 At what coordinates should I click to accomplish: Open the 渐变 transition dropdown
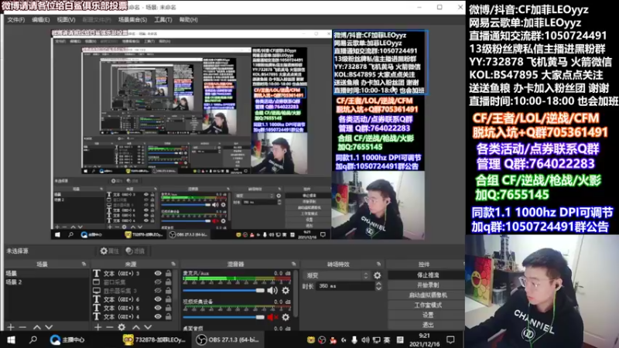pos(337,275)
